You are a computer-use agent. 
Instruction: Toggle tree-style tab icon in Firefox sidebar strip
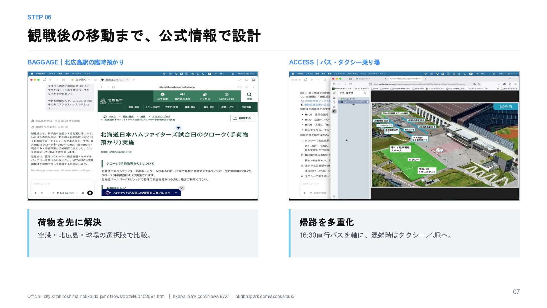pos(334,112)
